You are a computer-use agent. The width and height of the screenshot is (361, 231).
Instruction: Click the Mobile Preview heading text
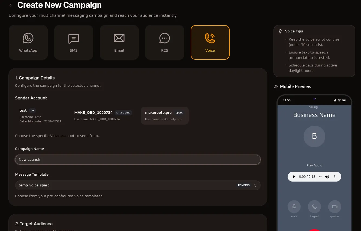[296, 87]
